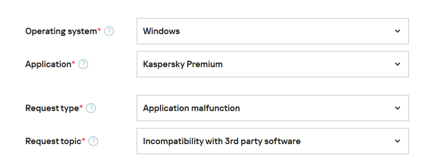
Task: Expand the Application selection dropdown box
Action: pos(272,64)
